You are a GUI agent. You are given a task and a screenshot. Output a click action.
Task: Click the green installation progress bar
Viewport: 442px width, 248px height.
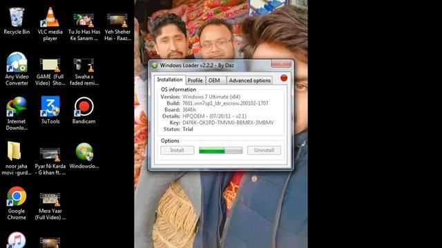pos(221,150)
